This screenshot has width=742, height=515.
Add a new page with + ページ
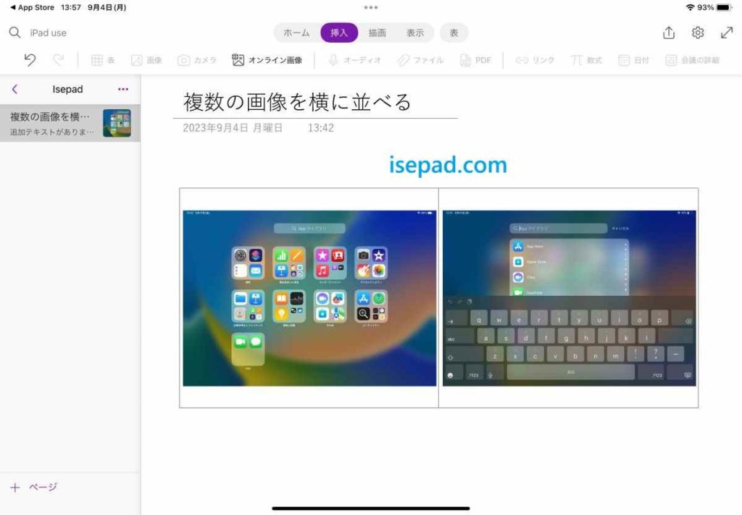[34, 487]
